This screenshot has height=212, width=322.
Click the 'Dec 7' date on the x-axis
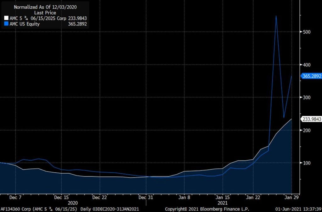click(x=15, y=198)
